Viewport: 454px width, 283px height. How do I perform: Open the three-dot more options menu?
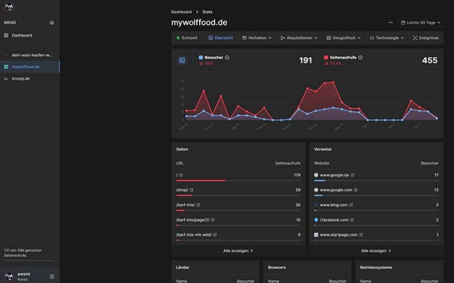(x=390, y=22)
